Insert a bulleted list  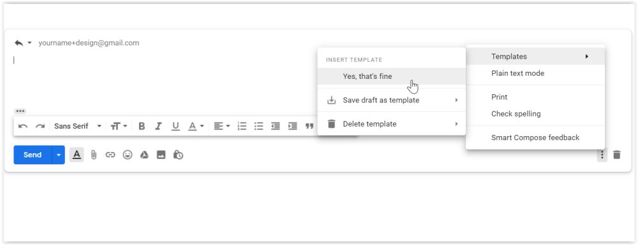[259, 126]
